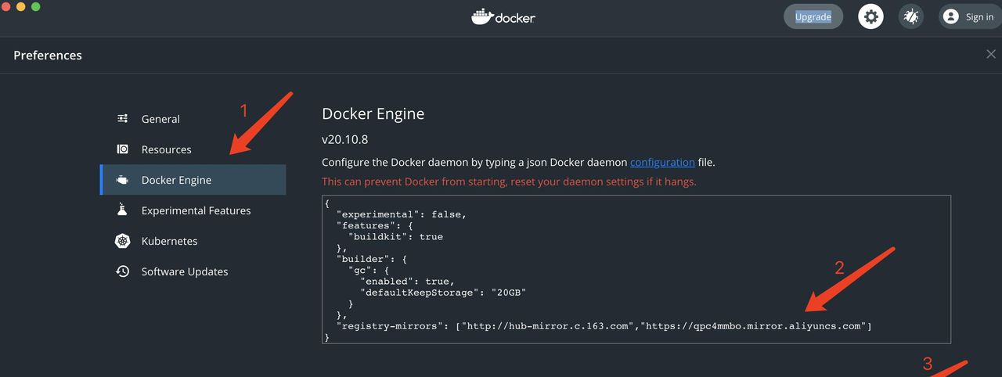Click the v20.10.8 version text
Screen dimensions: 1002x377
344,140
